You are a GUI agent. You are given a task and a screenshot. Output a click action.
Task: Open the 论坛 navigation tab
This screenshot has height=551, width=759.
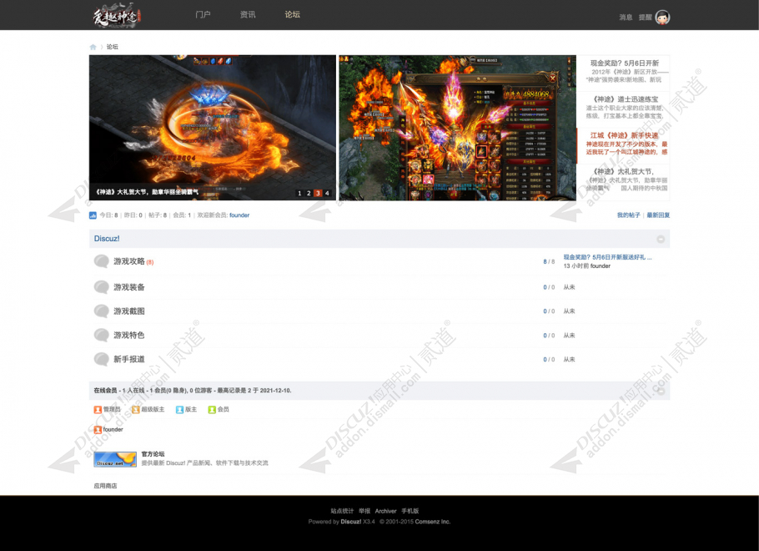point(293,14)
